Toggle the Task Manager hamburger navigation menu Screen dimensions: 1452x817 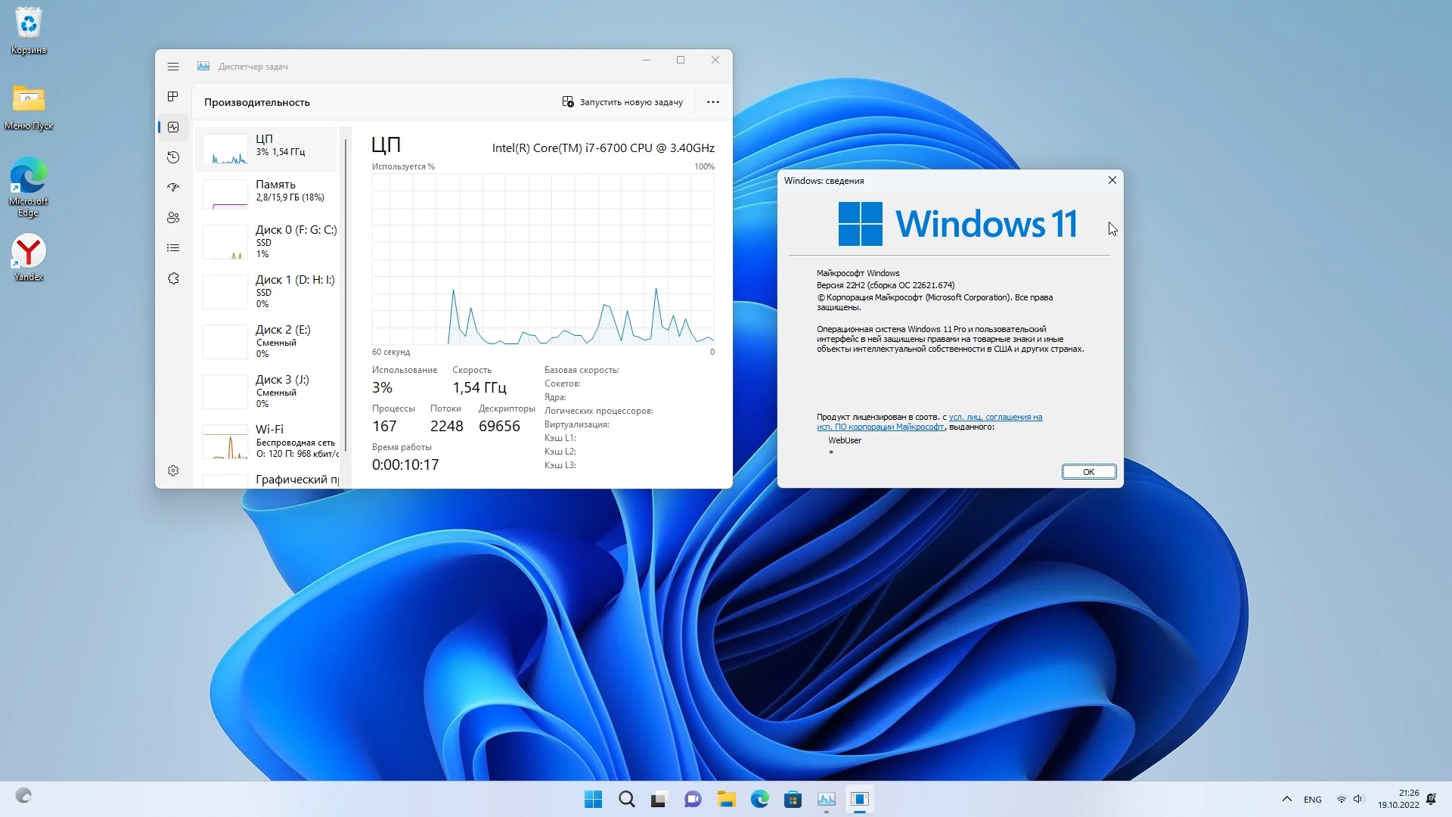point(173,67)
